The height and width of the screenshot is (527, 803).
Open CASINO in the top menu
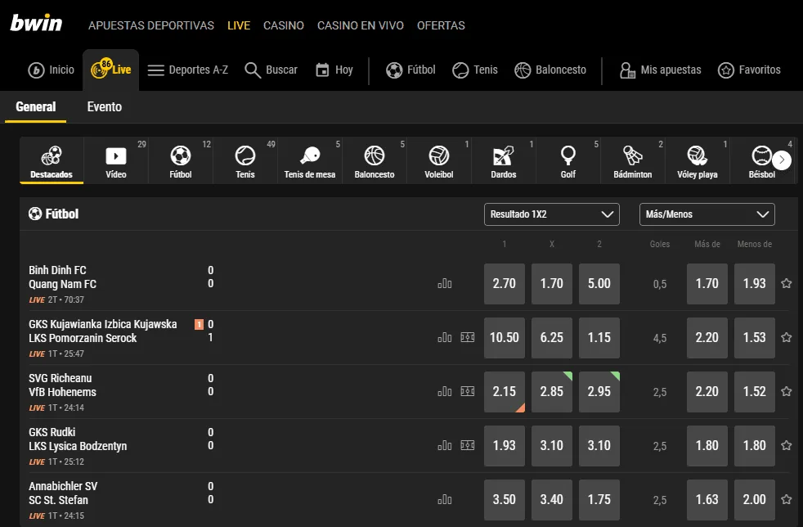click(x=284, y=25)
